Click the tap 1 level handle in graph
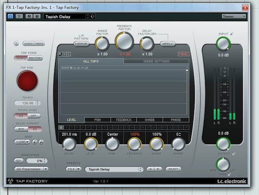Screen dimensions: 259x195 (x=187, y=70)
